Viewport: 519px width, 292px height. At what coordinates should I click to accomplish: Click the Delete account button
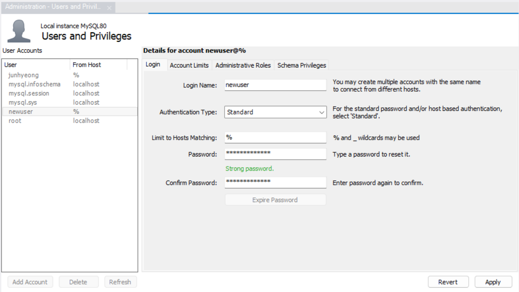click(x=78, y=282)
